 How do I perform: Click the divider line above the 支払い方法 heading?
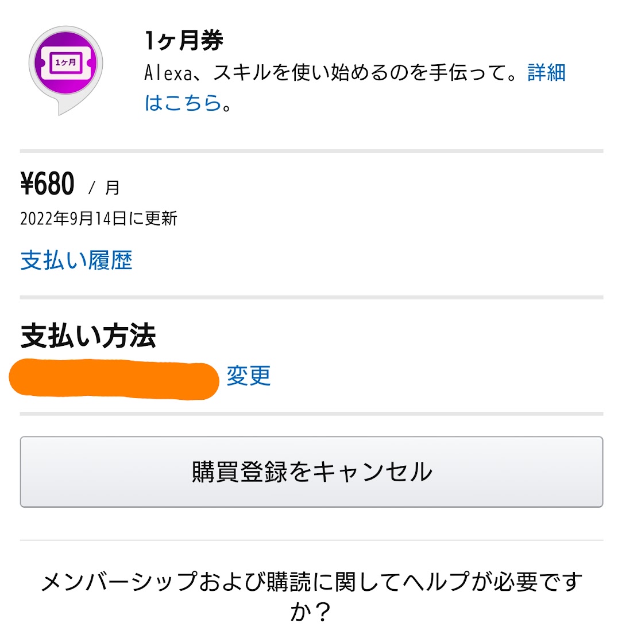click(311, 297)
